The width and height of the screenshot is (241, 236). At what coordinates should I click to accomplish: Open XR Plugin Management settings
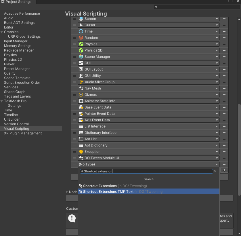pos(23,133)
